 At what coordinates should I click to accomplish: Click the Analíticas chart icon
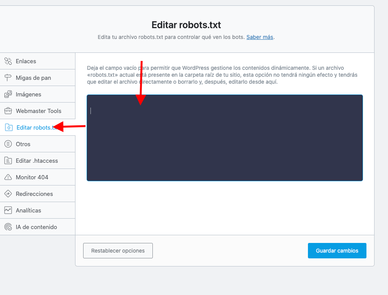[8, 210]
